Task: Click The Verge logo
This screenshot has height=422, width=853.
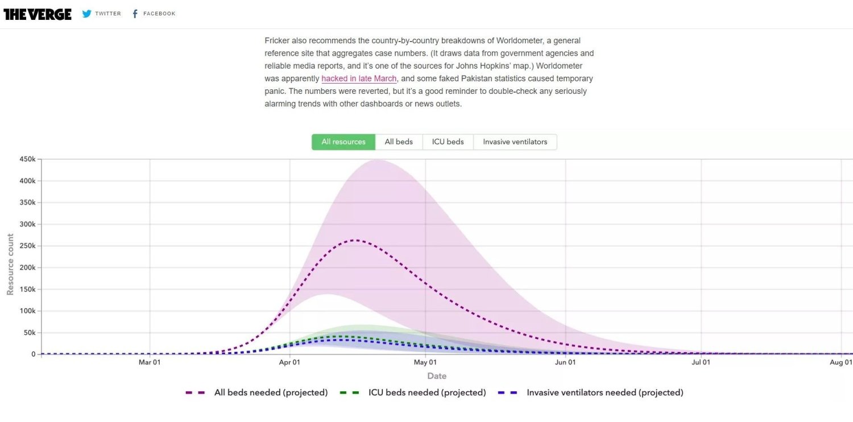Action: [x=38, y=14]
